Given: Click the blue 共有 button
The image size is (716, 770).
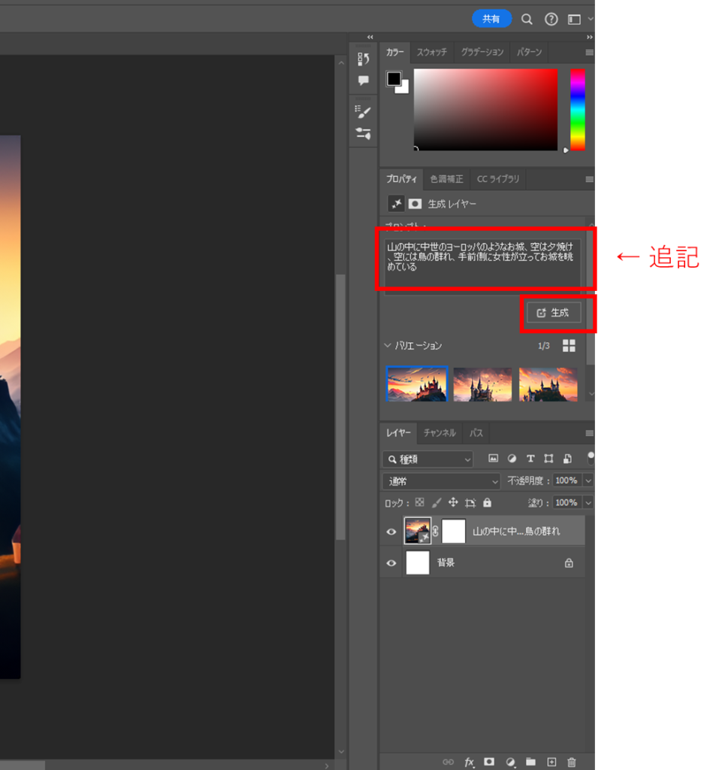Looking at the screenshot, I should (491, 19).
